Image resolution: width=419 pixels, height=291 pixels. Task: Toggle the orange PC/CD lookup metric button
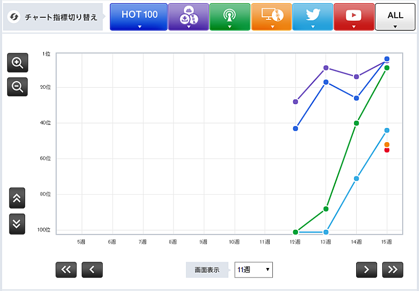271,17
